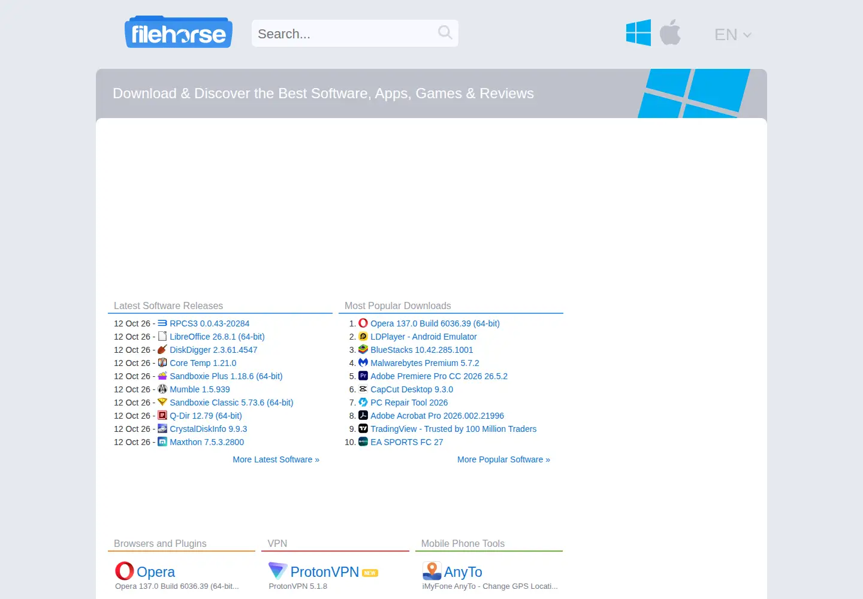Open LibreOffice 26.8.1 (64-bit) link
The height and width of the screenshot is (599, 863).
pyautogui.click(x=217, y=337)
